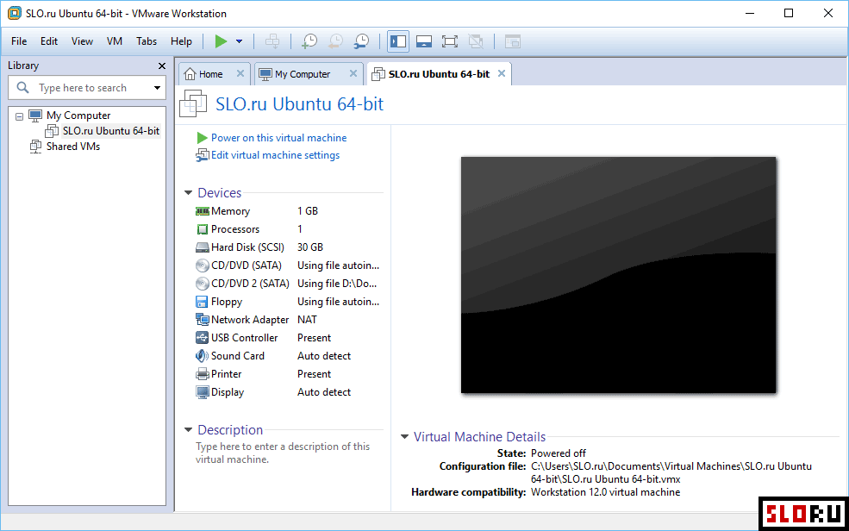849x531 pixels.
Task: Open the View menu
Action: coord(82,41)
